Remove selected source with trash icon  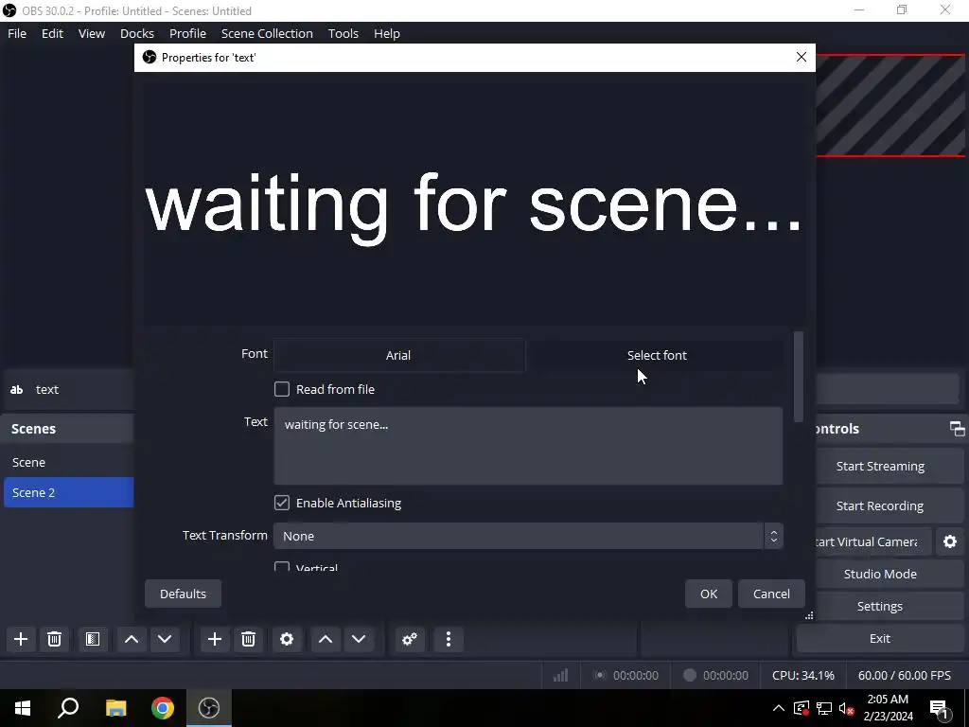coord(249,639)
